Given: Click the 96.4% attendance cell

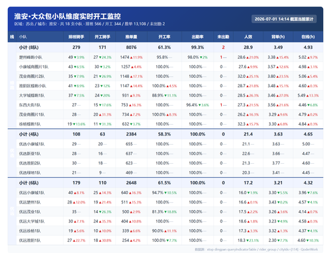Looking at the screenshot, I should pos(197,105).
